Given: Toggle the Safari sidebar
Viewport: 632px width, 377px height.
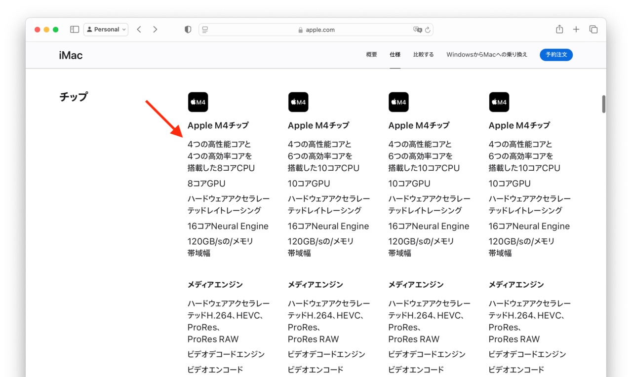Looking at the screenshot, I should [x=75, y=30].
